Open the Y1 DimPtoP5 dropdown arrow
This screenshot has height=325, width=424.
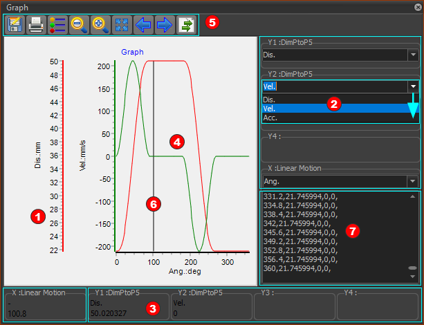413,55
